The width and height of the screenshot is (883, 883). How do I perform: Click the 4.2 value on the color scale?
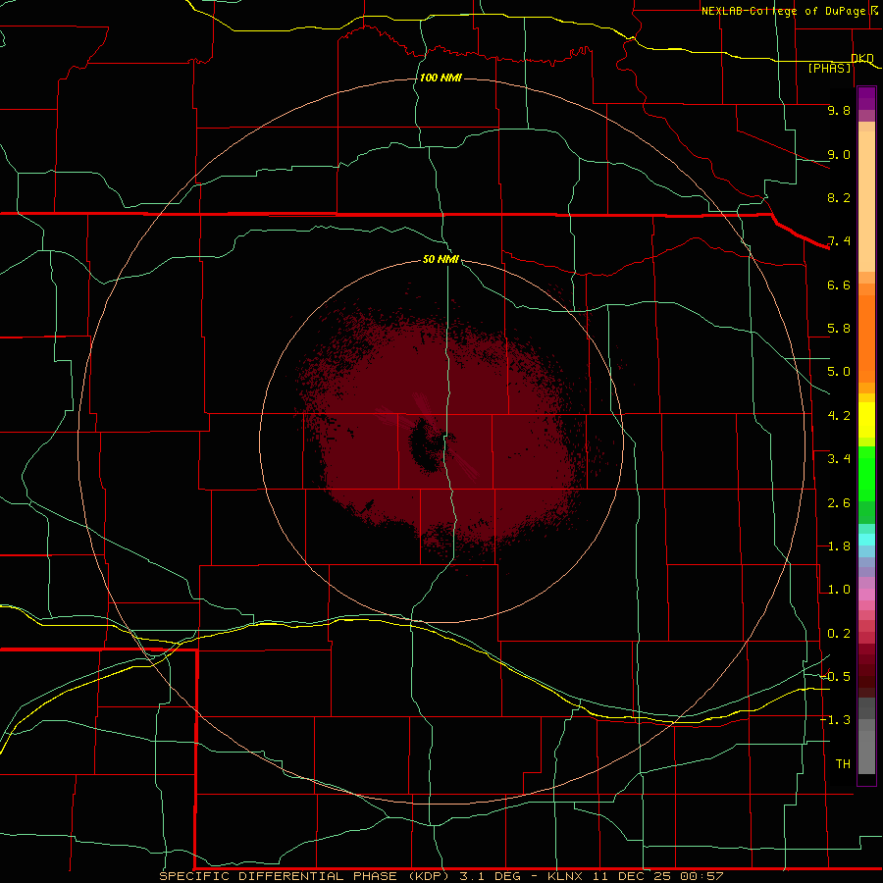click(x=839, y=416)
